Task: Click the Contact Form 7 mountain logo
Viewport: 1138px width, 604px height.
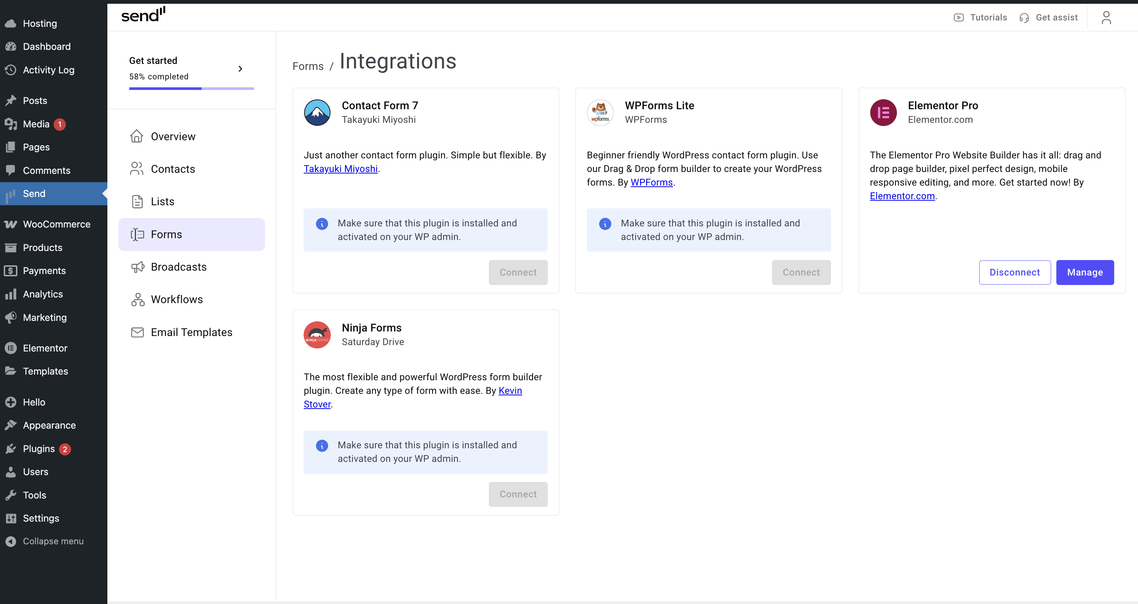Action: tap(317, 113)
